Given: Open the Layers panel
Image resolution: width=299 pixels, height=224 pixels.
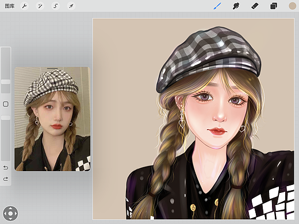Looking at the screenshot, I should coord(274,6).
